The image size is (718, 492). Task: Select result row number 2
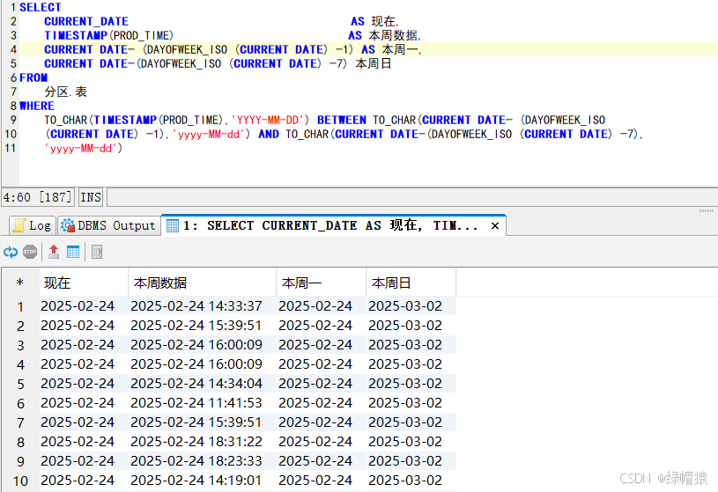(20, 326)
